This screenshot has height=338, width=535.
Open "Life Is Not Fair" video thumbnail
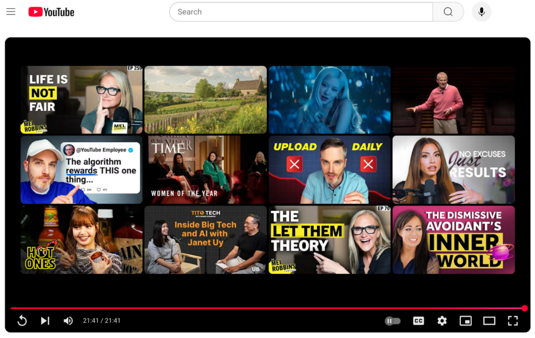coord(82,100)
